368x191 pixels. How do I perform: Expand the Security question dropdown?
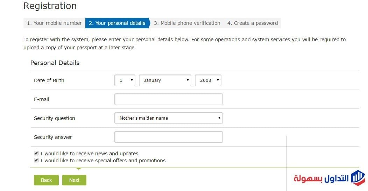pyautogui.click(x=168, y=118)
